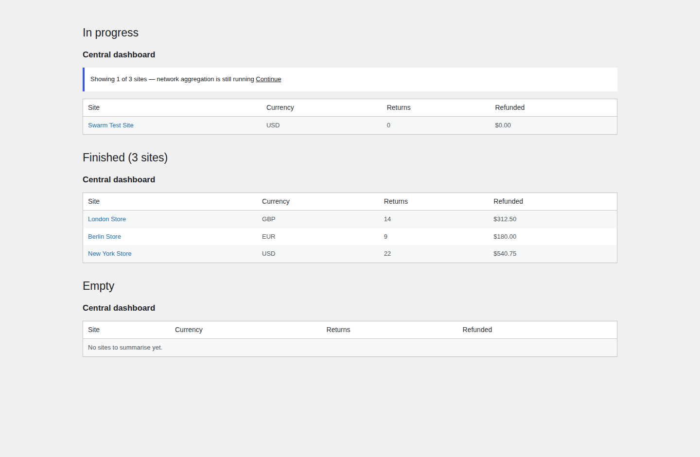Select the GBP currency cell for London Store

[x=269, y=219]
